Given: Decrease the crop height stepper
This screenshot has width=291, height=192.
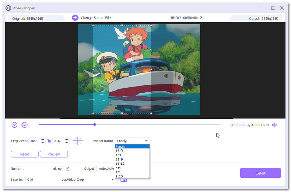Looking at the screenshot, I should [67, 143].
